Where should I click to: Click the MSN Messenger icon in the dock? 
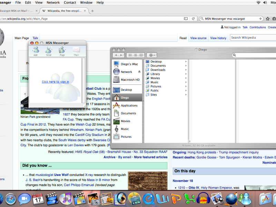(245, 199)
